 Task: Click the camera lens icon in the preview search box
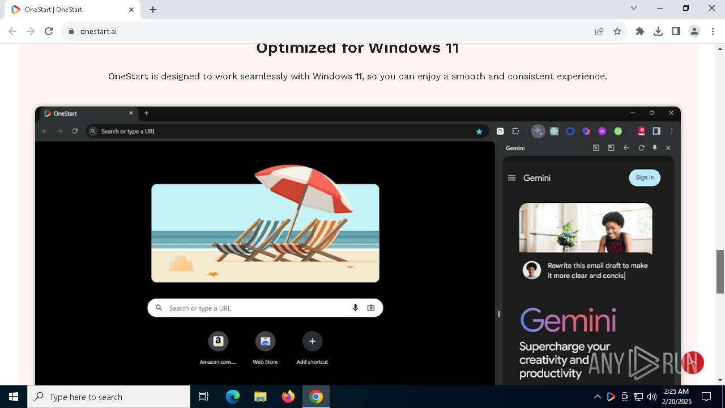point(370,308)
